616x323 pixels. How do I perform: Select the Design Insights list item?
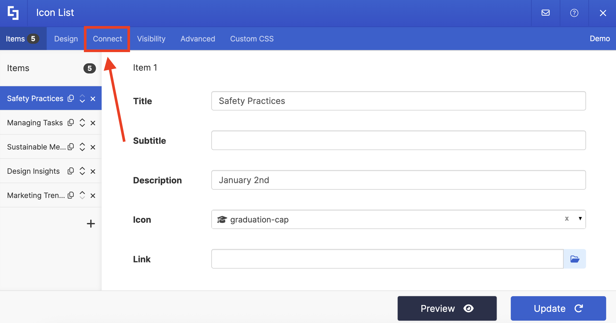click(x=33, y=171)
